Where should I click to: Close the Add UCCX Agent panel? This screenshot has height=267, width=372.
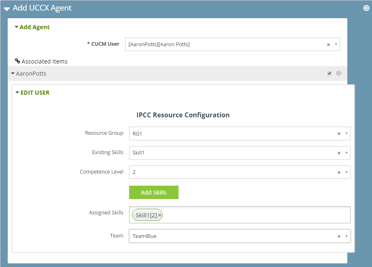coord(366,8)
